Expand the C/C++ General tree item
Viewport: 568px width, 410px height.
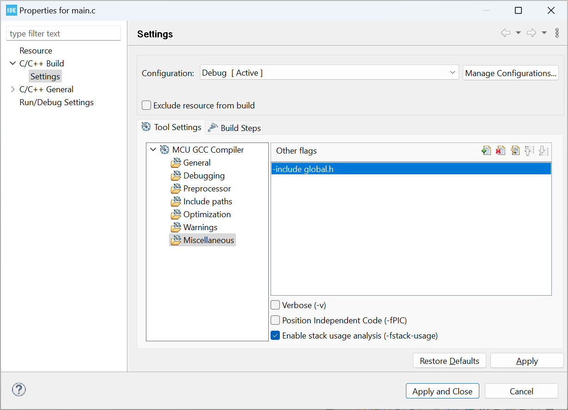click(x=12, y=89)
